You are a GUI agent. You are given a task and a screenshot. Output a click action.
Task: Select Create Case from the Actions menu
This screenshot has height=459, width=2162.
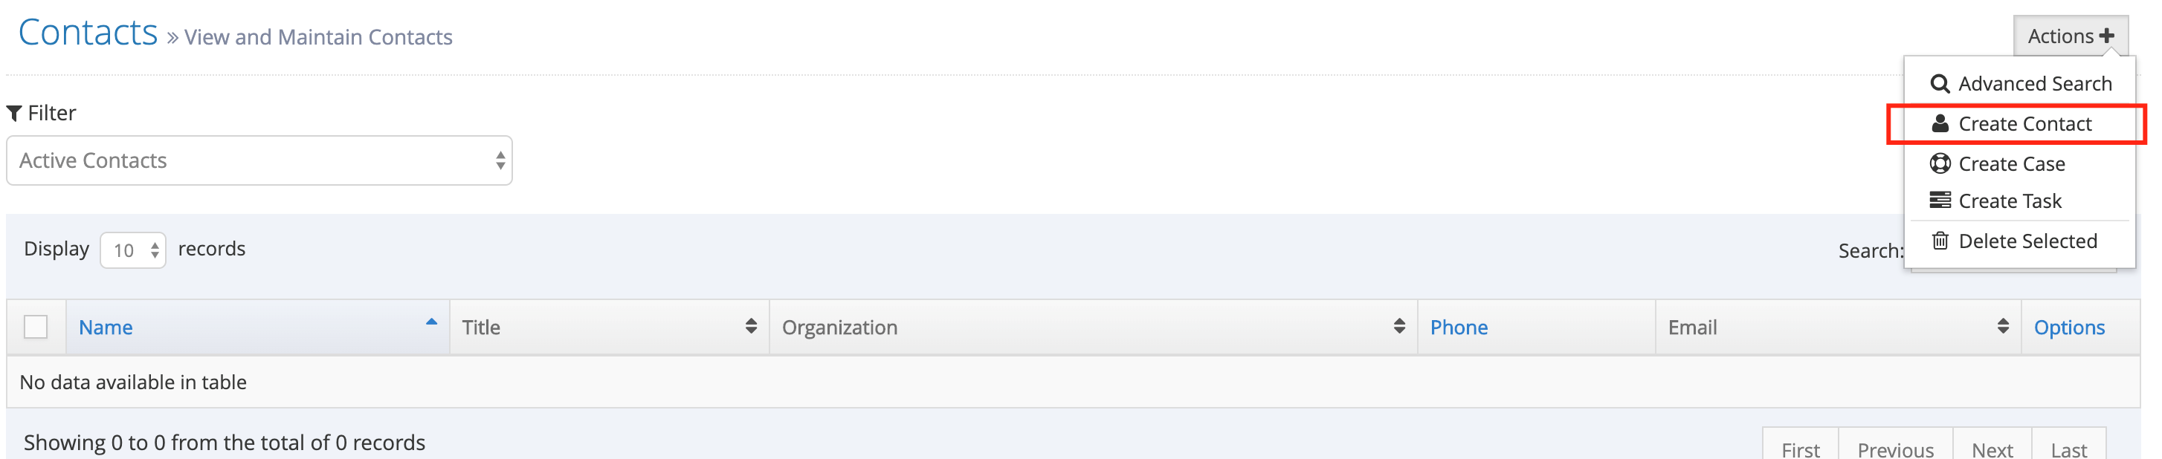2011,163
